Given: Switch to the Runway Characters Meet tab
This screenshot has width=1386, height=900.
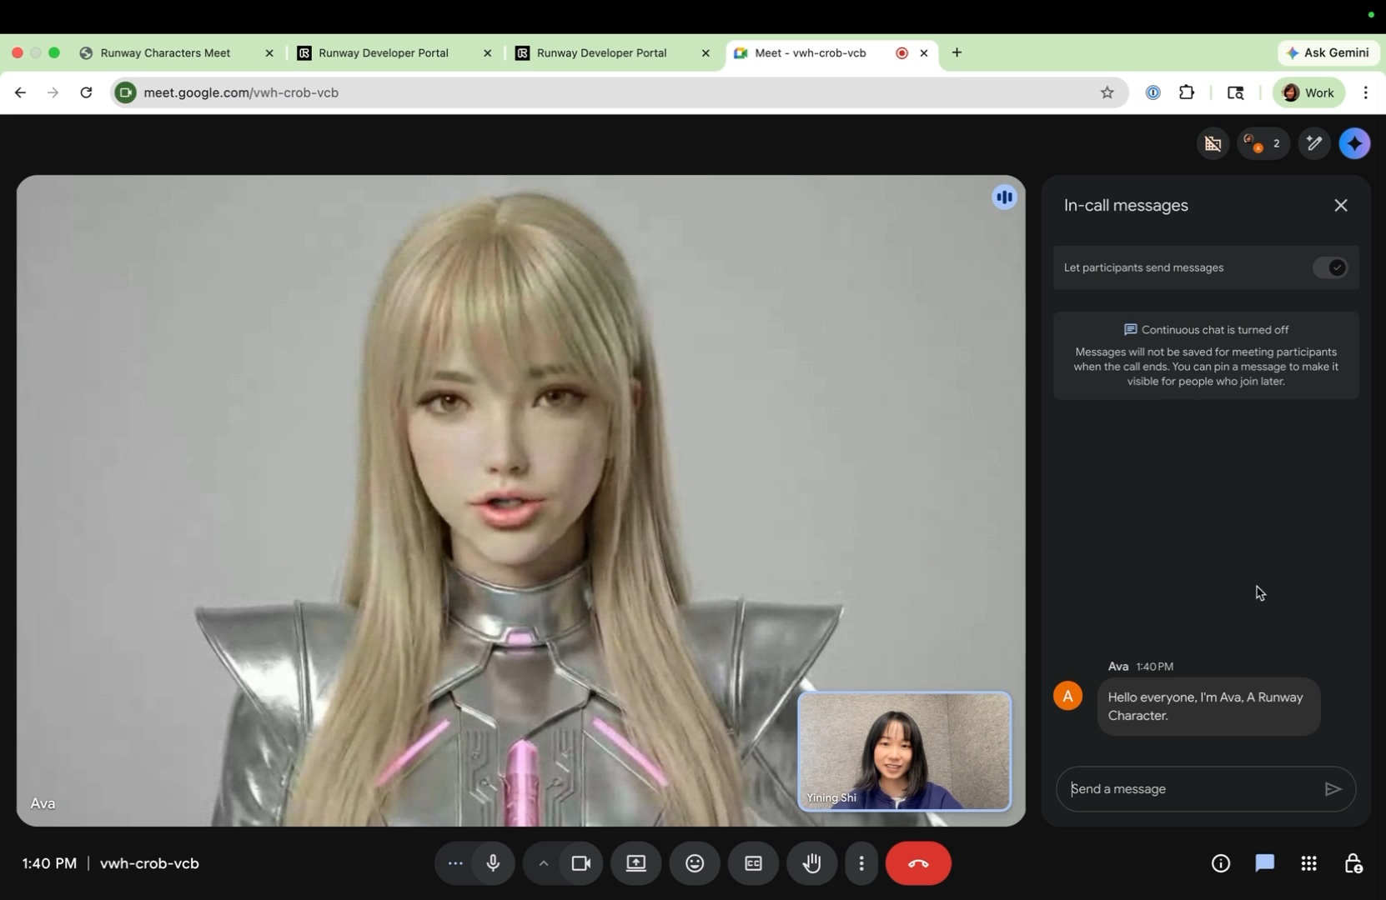Looking at the screenshot, I should (x=164, y=52).
